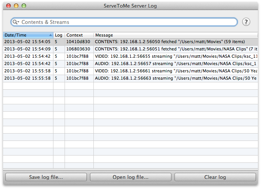Select the 2013-05-02 15:54:09 timestamp

(x=27, y=49)
